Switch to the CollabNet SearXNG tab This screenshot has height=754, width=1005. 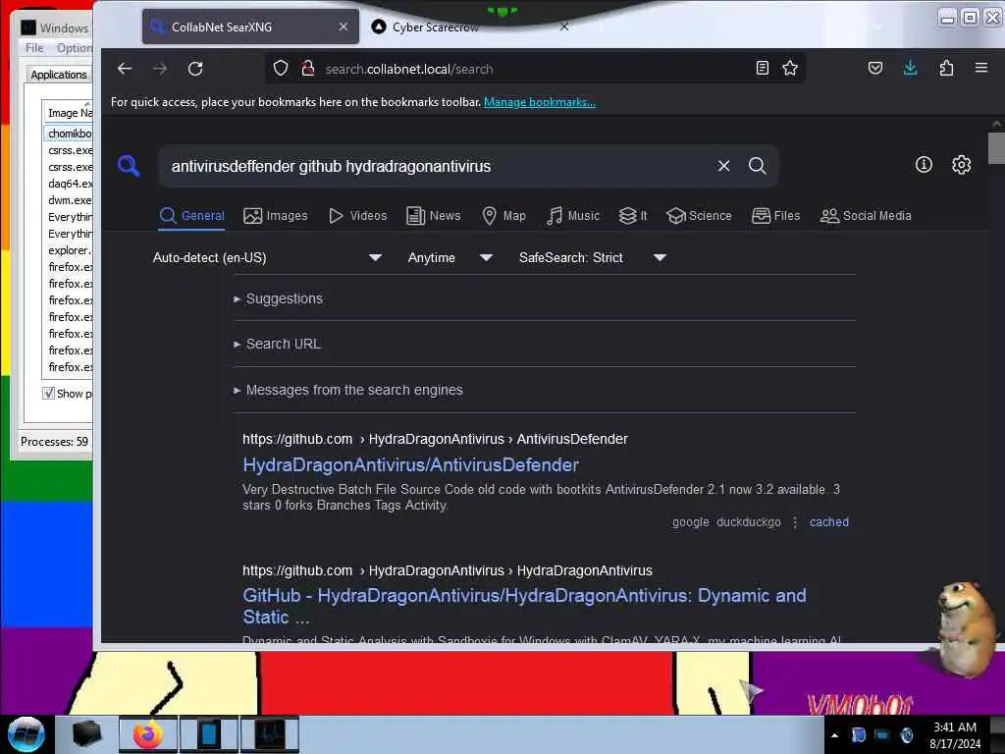250,27
